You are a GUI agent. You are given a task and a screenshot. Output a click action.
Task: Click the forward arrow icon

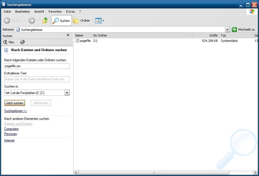coord(32,21)
